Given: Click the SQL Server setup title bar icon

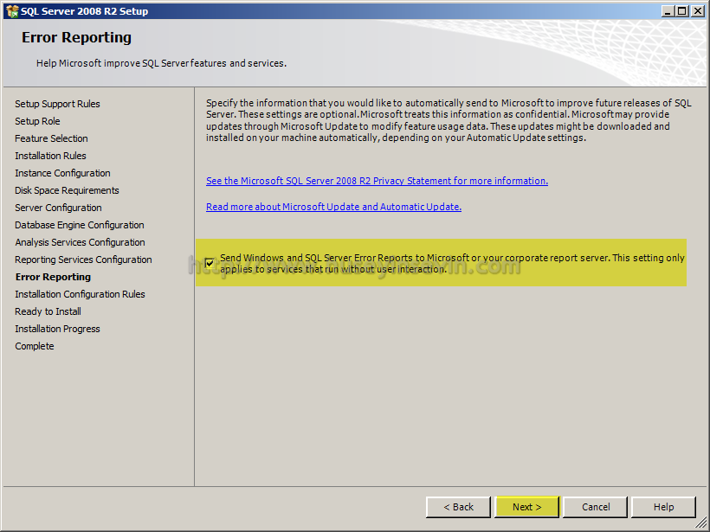Looking at the screenshot, I should (12, 11).
